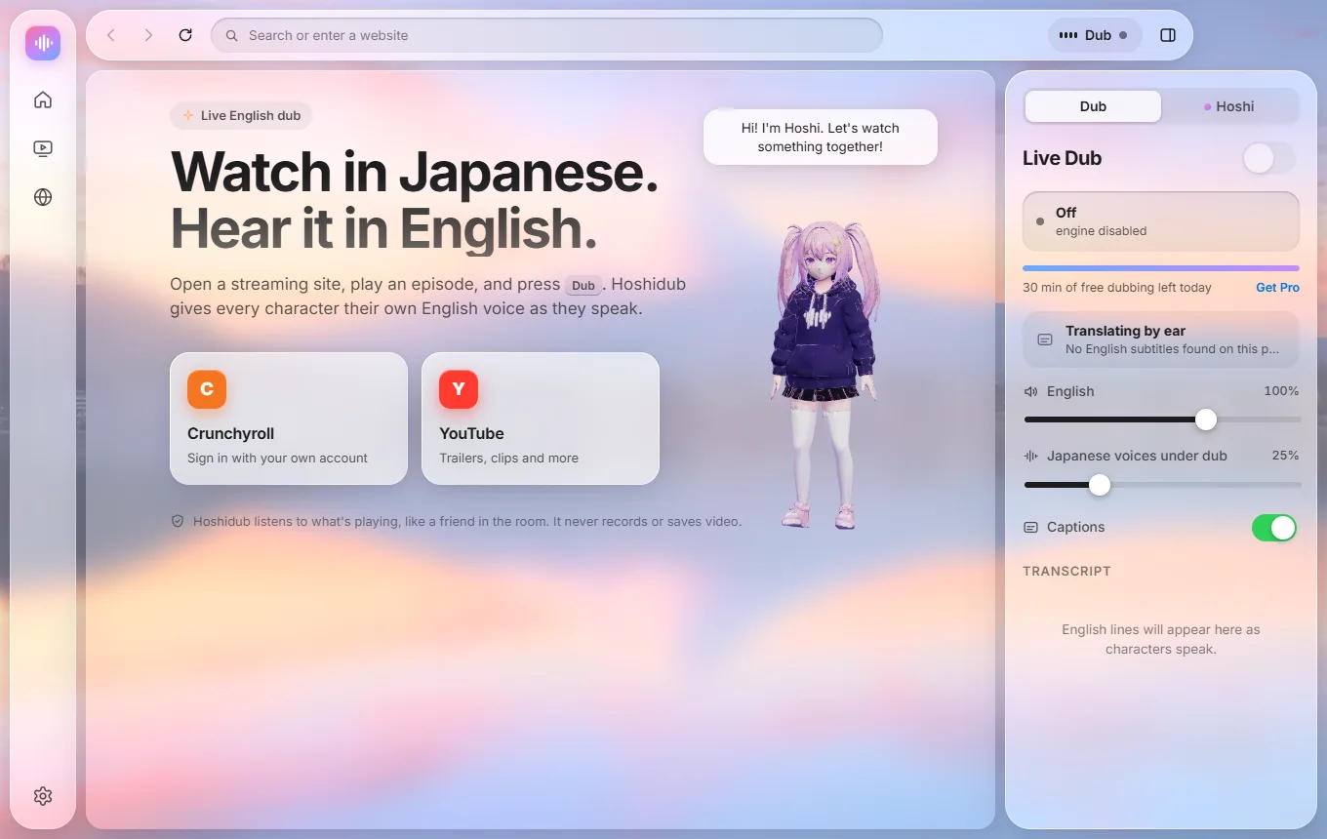Viewport: 1327px width, 839px height.
Task: Click the Hoshidub waveform logo icon
Action: click(43, 43)
